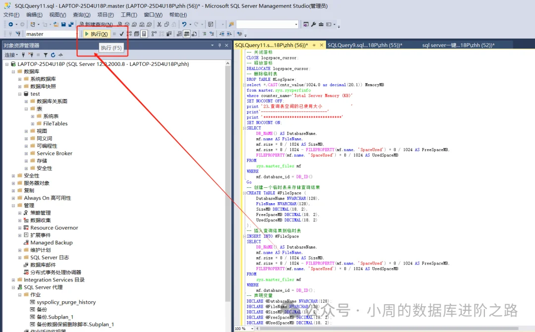535x332 pixels.
Task: Collapse the test database node
Action: pos(20,94)
